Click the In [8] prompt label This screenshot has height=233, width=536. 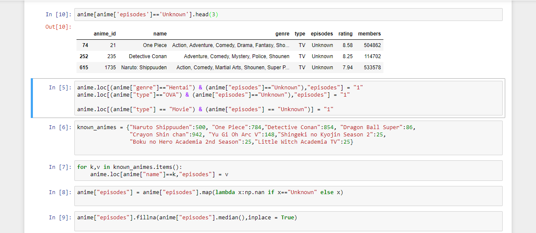60,192
